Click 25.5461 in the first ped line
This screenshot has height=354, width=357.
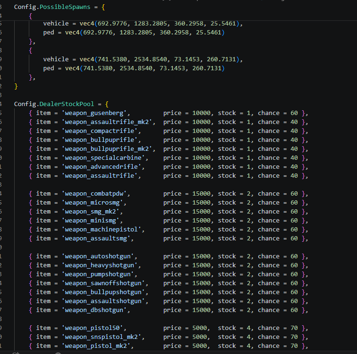[x=209, y=33]
